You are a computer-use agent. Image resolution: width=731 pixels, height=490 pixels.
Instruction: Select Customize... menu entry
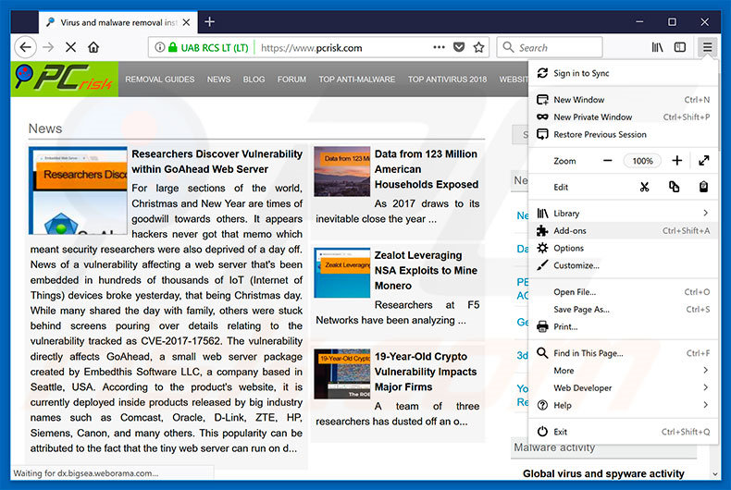623,265
